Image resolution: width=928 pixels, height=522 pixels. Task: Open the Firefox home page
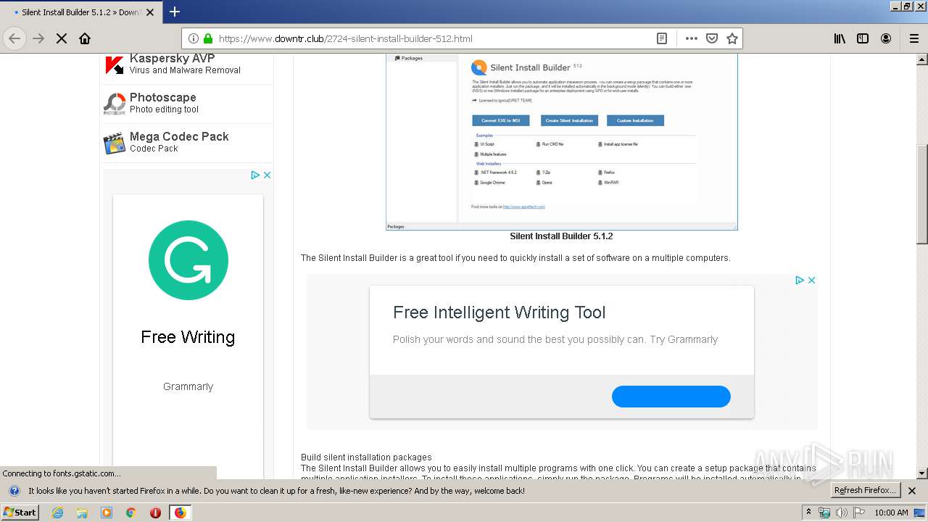[x=85, y=38]
